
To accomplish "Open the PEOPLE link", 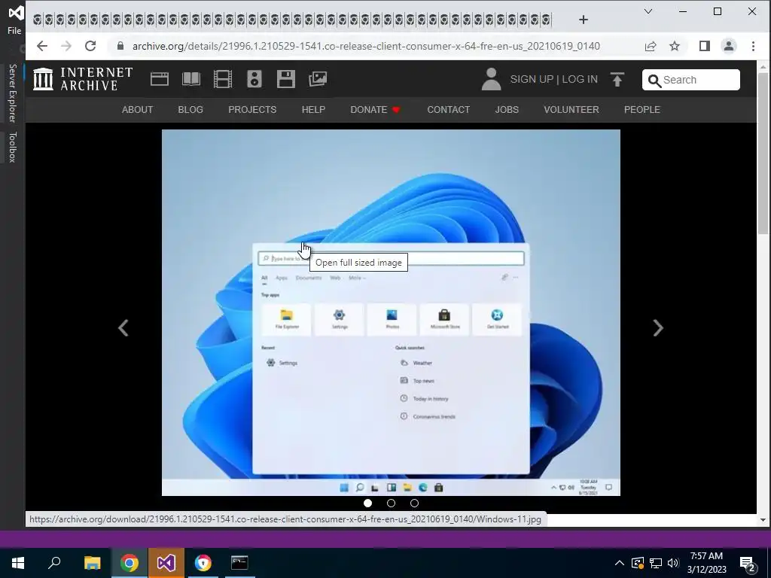I will pyautogui.click(x=641, y=110).
